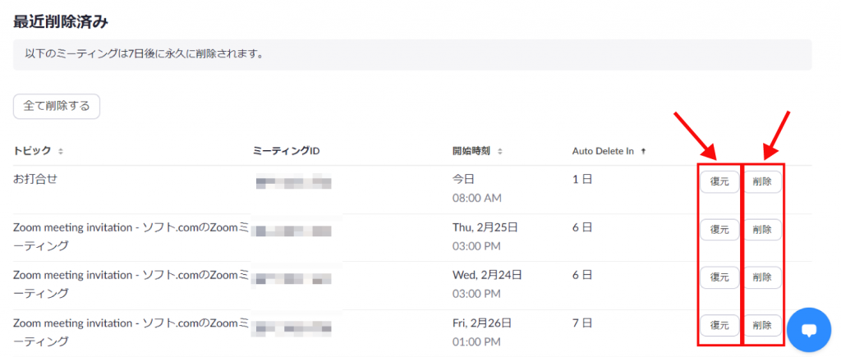This screenshot has height=357, width=841.
Task: Delete the Fri 2月26日 meeting
Action: pyautogui.click(x=762, y=325)
